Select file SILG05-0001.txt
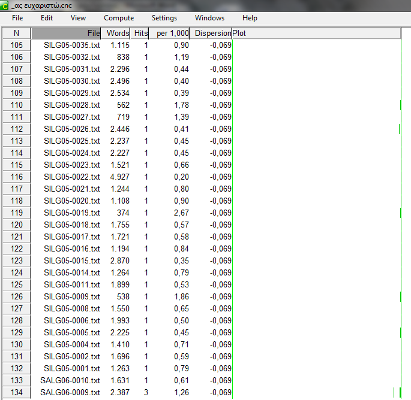 coord(72,369)
